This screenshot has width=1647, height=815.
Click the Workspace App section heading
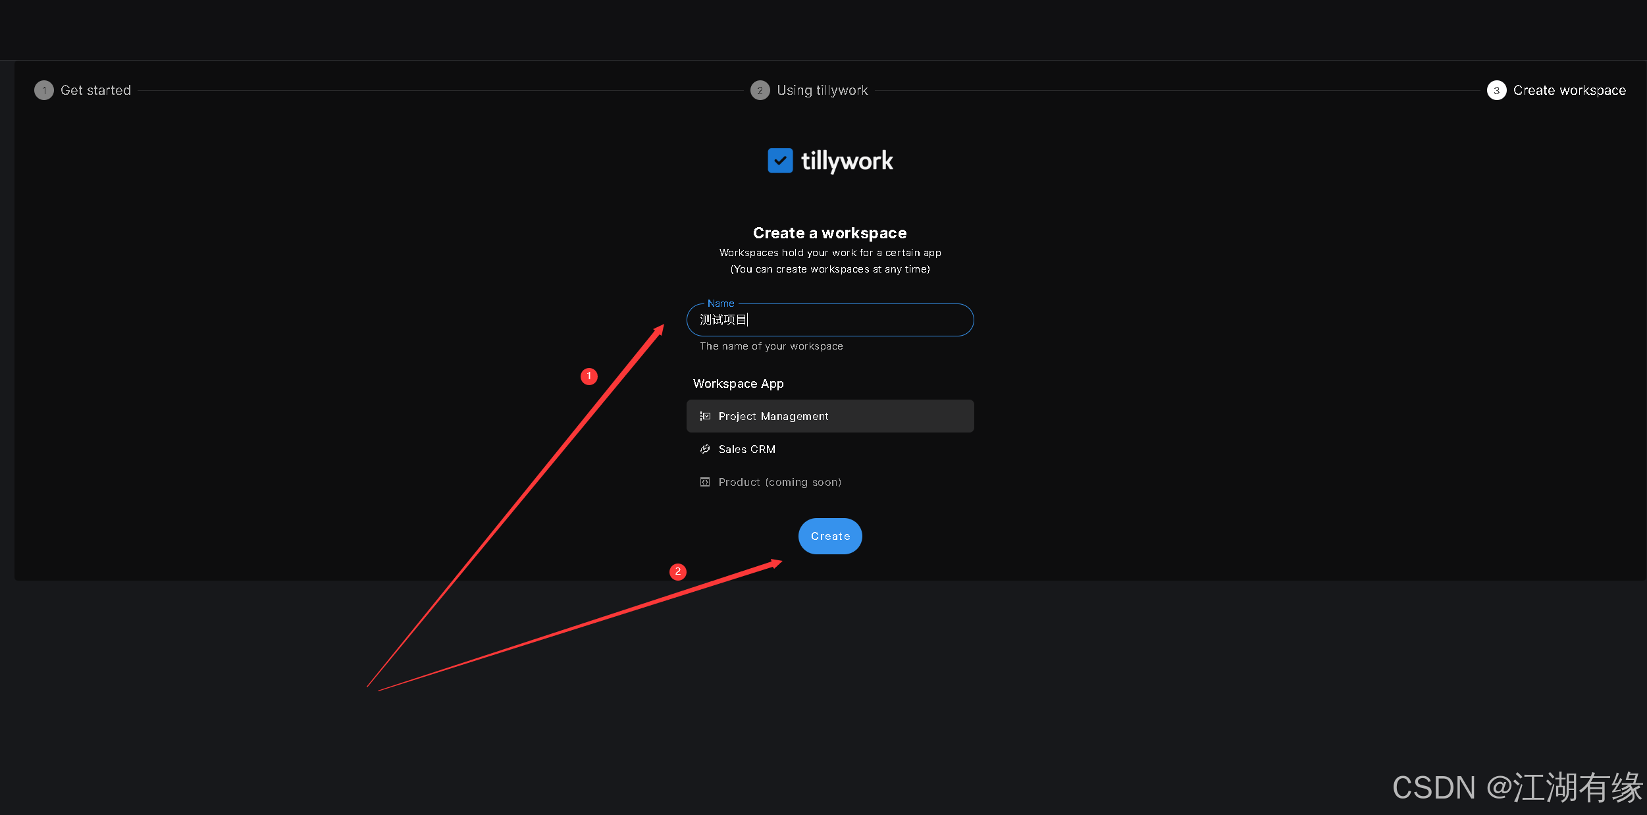738,383
